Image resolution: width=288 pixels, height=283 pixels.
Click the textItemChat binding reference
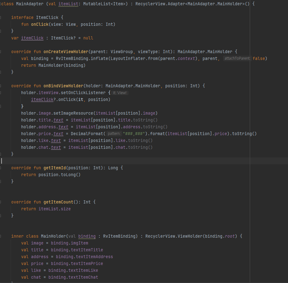[83, 277]
